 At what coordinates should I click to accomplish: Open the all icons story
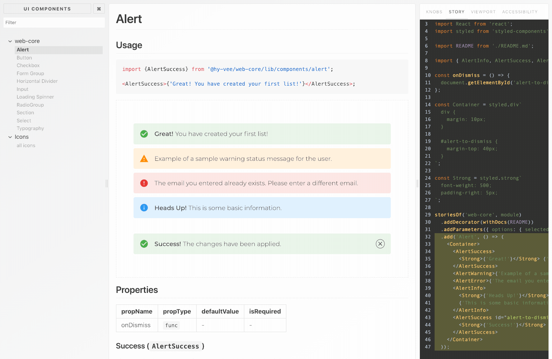pos(26,145)
